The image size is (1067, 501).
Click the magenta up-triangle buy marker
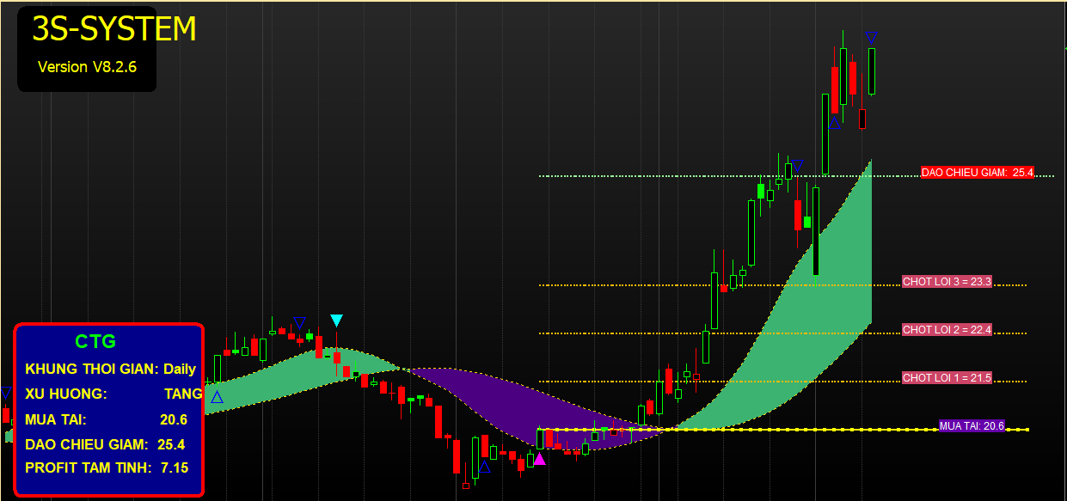click(x=539, y=459)
